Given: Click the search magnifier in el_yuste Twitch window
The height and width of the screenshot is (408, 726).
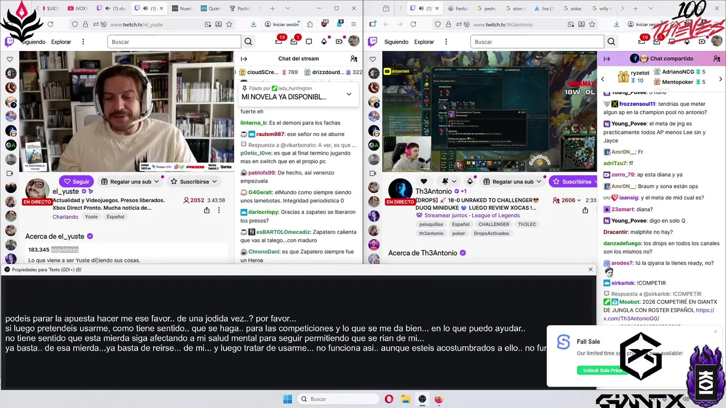Looking at the screenshot, I should (248, 41).
